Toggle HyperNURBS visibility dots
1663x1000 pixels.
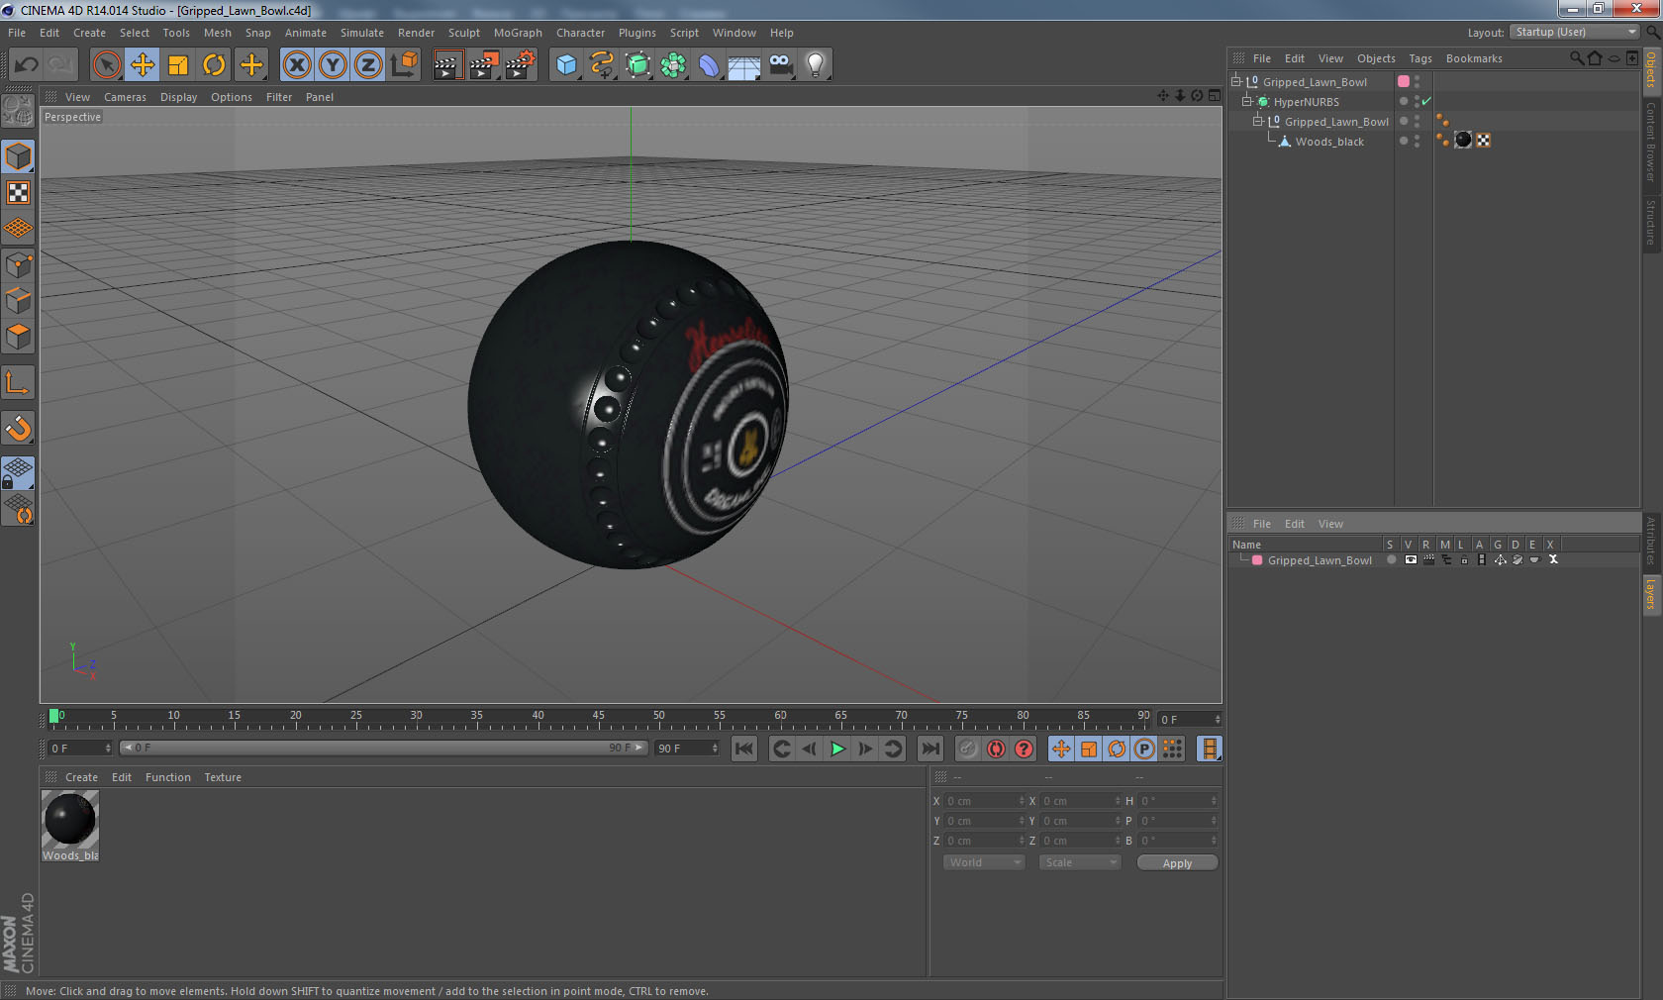[1417, 101]
